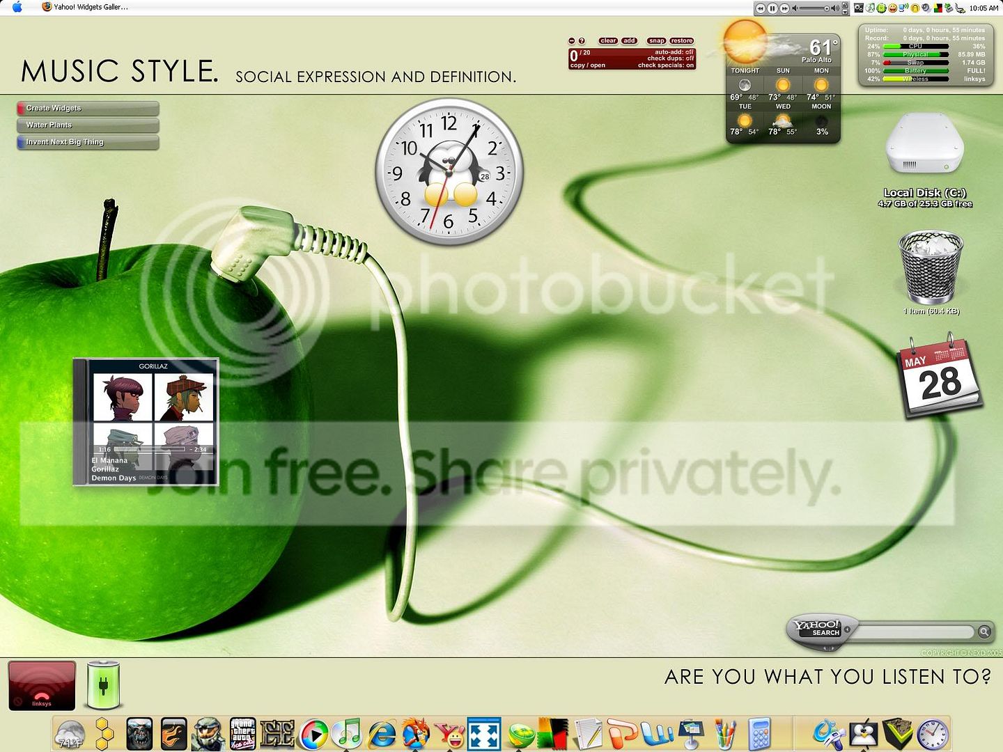1003x752 pixels.
Task: Launch Keynote podium icon in the dock
Action: [691, 735]
